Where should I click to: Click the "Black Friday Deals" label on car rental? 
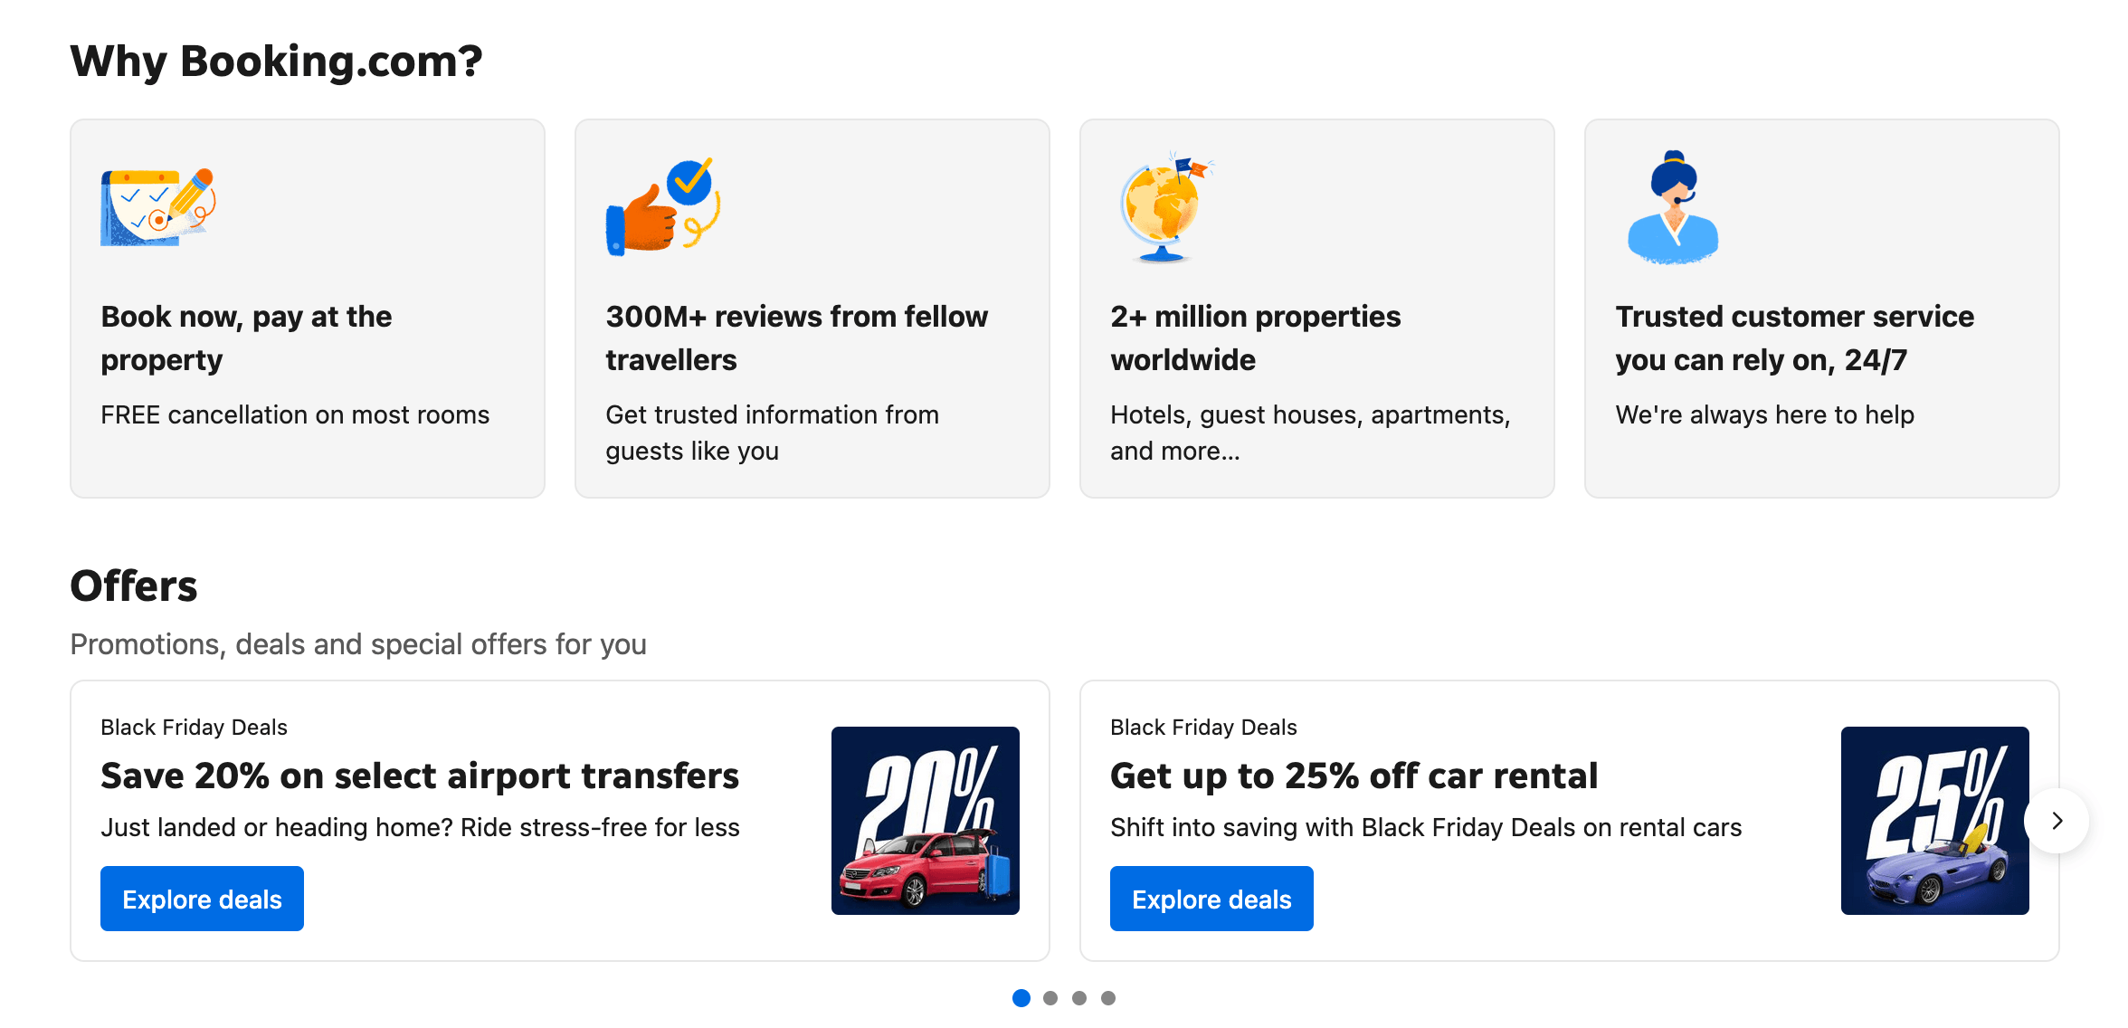tap(1203, 728)
